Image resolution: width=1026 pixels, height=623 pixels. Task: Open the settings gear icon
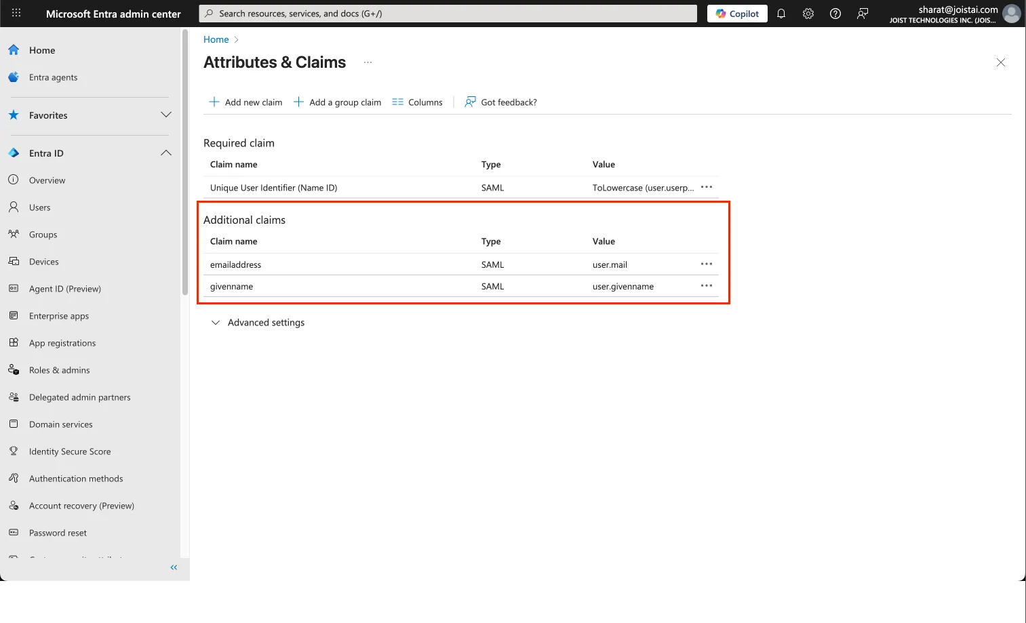click(808, 14)
